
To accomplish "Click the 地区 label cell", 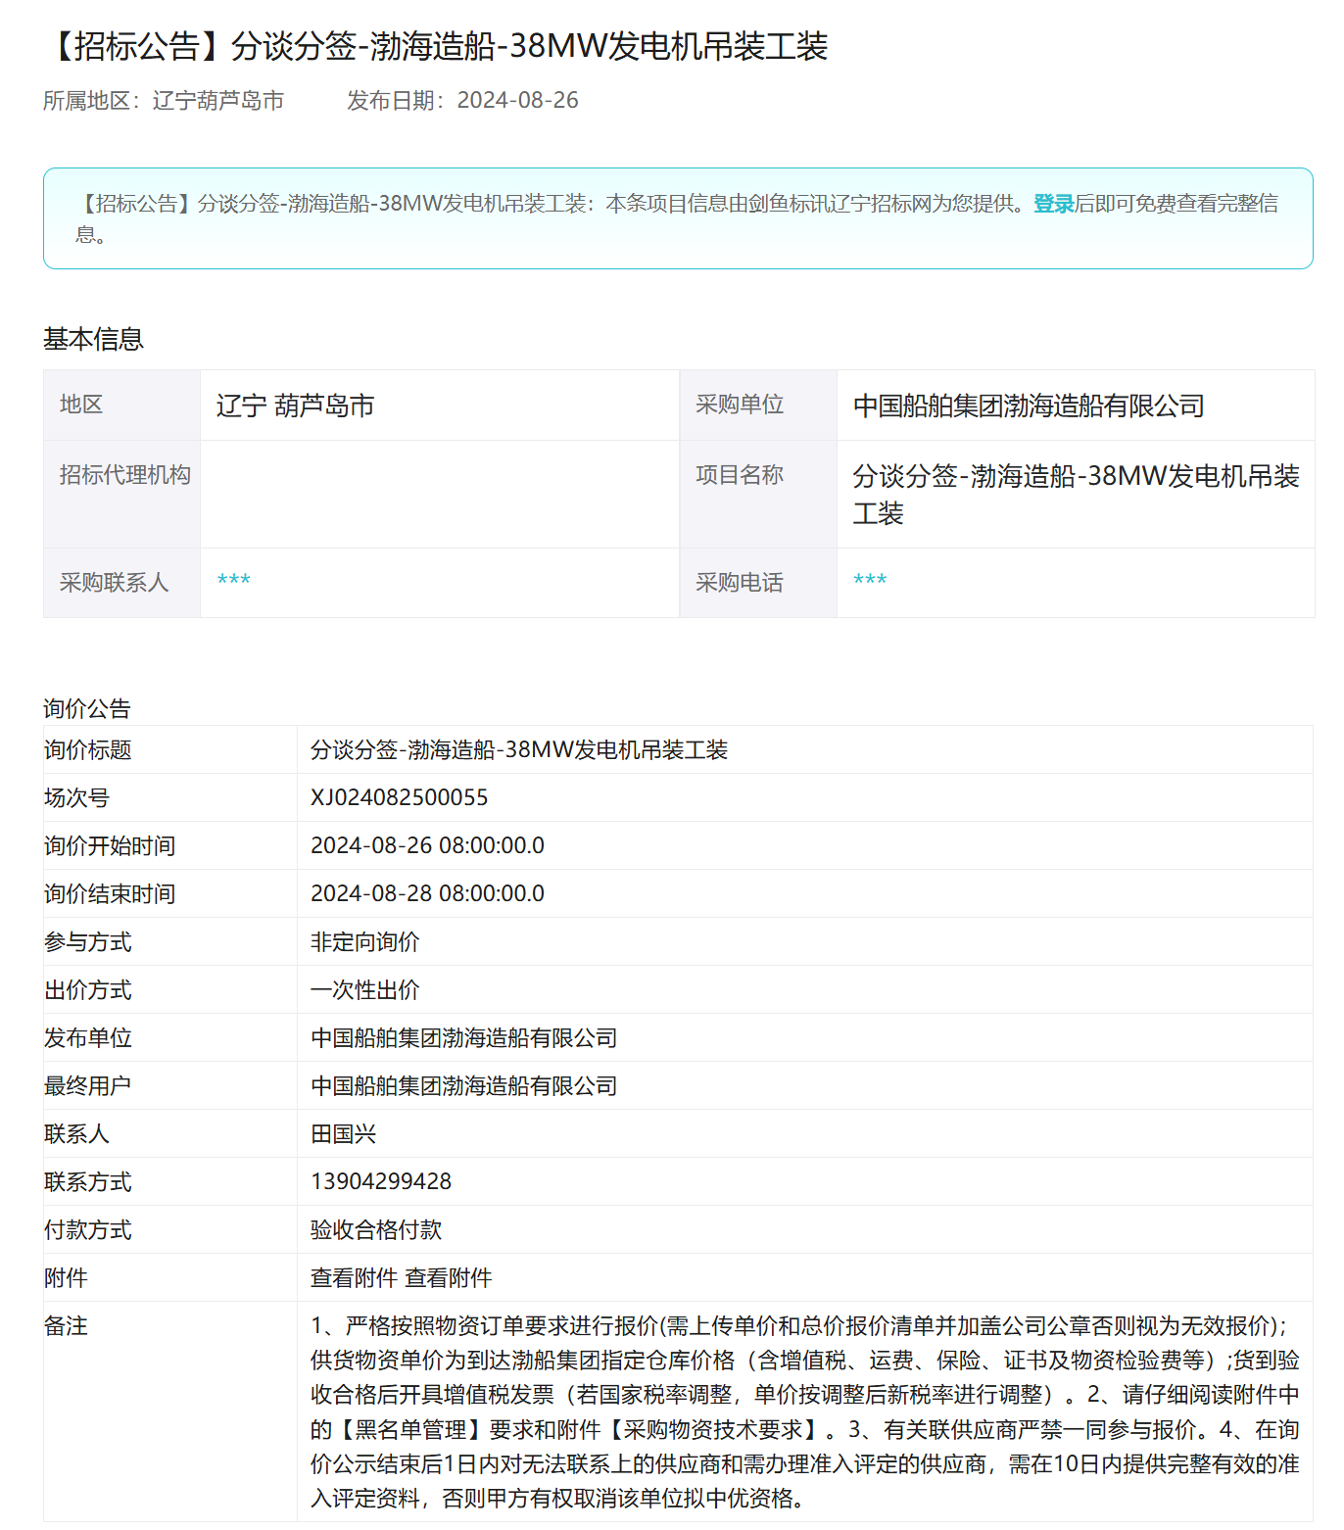I will coord(122,405).
